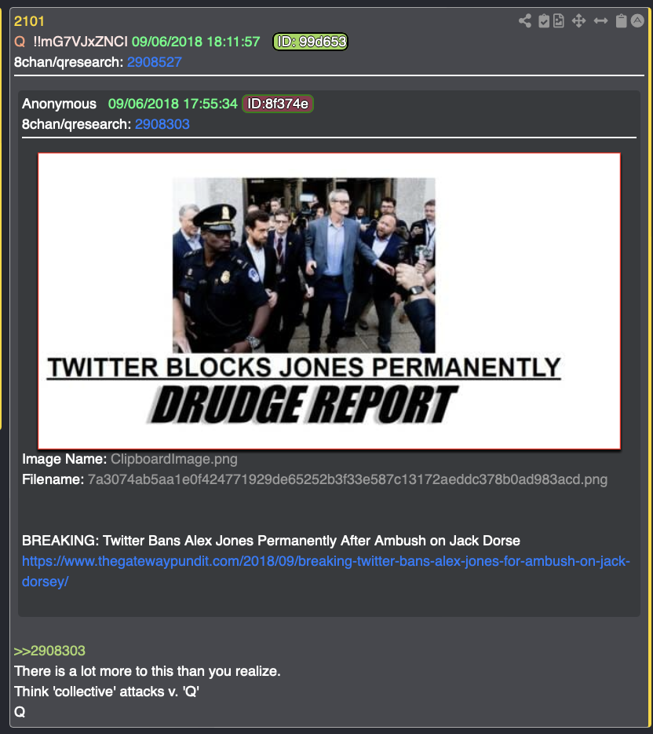Click the share icon for post 2101
This screenshot has height=734, width=653.
tap(525, 20)
